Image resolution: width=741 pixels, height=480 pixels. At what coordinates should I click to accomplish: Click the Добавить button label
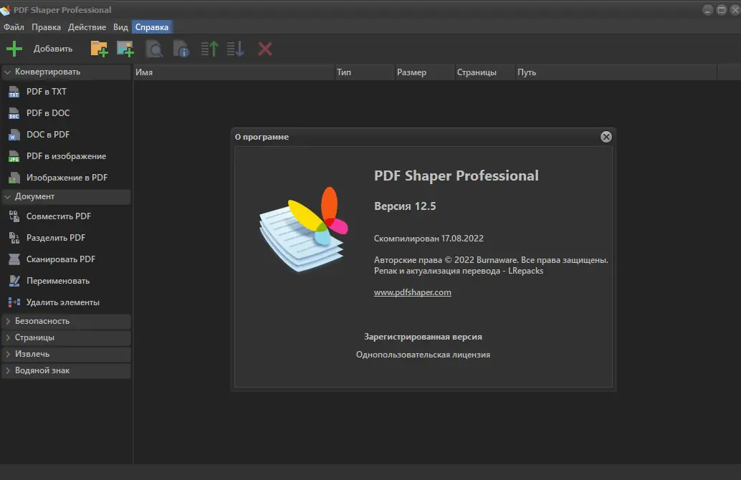tap(53, 49)
